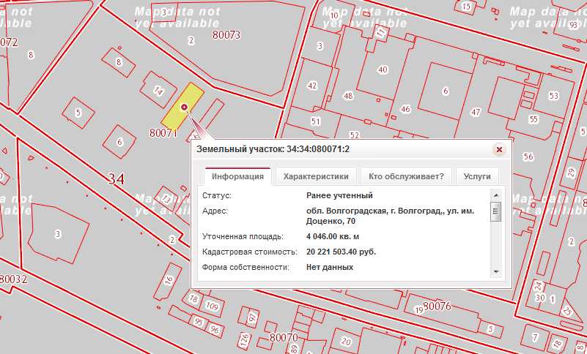Select map parcel labeled 14
This screenshot has width=587, height=354.
coord(158,90)
